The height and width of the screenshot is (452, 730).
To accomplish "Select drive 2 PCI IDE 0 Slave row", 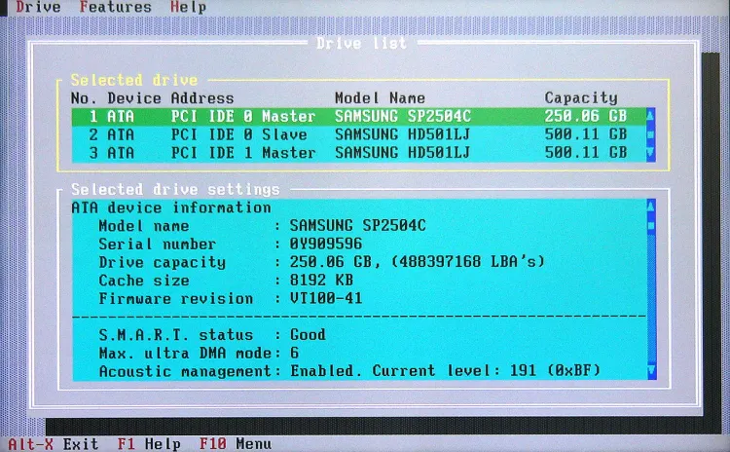I will [359, 134].
